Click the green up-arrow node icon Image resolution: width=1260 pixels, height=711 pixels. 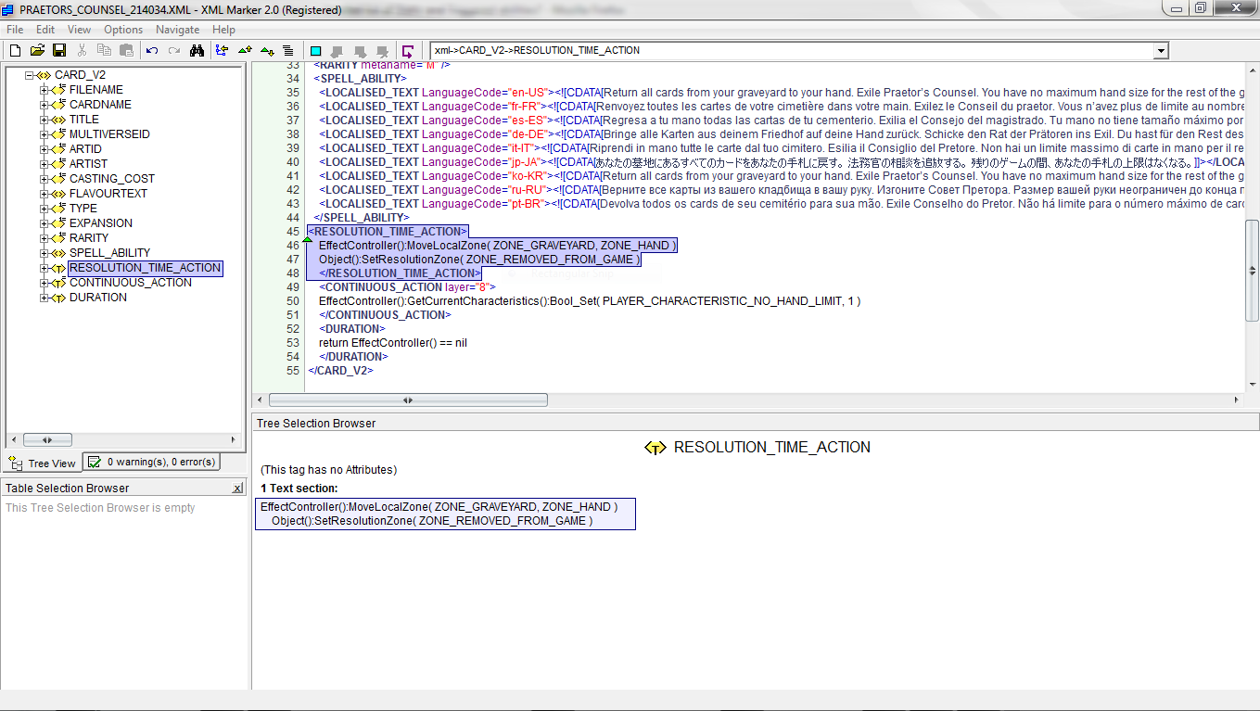click(245, 50)
